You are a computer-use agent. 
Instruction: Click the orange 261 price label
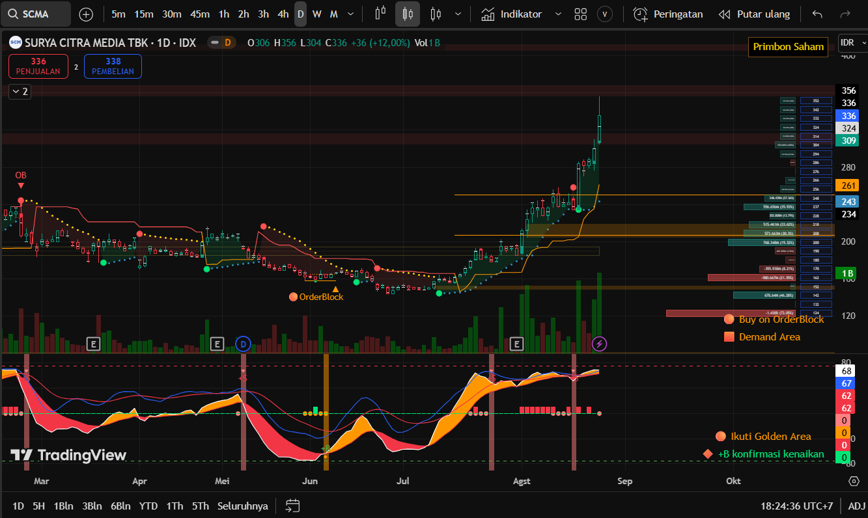coord(849,185)
